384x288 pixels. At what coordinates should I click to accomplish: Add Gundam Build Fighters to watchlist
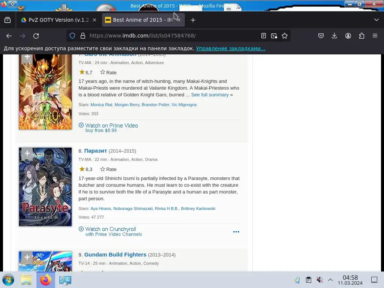pyautogui.click(x=27, y=258)
